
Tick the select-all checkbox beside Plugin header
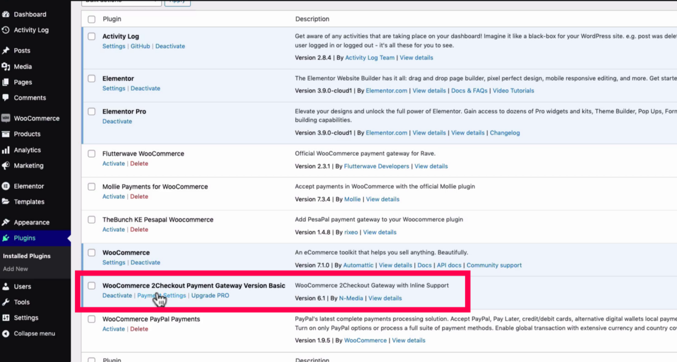pos(92,19)
